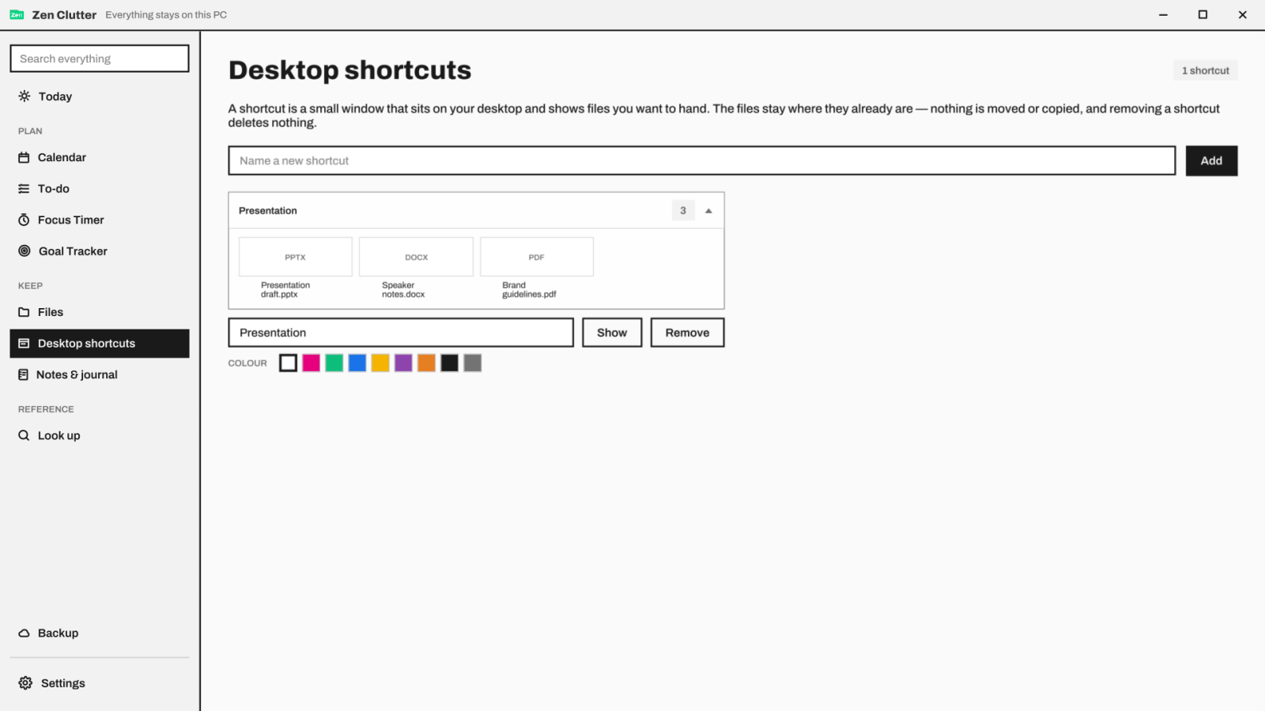Click the file count badge '3'
This screenshot has width=1265, height=711.
(x=683, y=210)
